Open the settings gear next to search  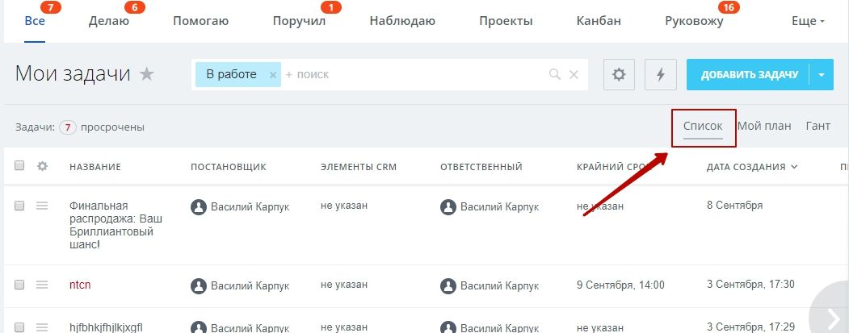click(619, 75)
